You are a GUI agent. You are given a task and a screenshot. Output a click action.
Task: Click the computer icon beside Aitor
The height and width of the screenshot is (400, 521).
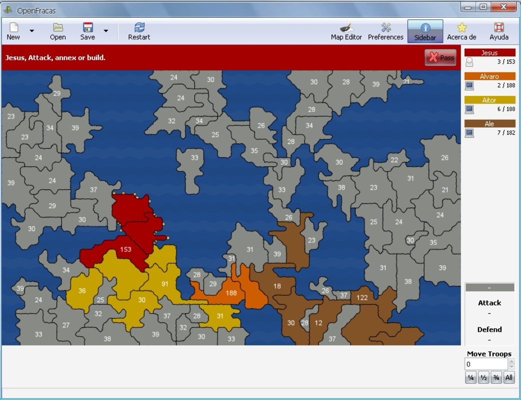coord(469,109)
